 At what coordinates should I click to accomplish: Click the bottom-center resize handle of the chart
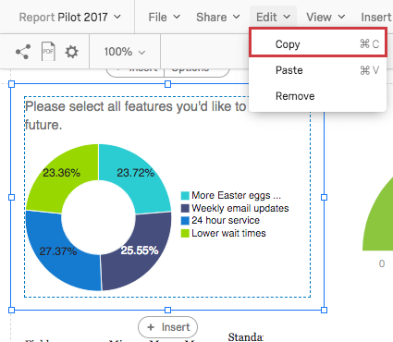point(167,310)
